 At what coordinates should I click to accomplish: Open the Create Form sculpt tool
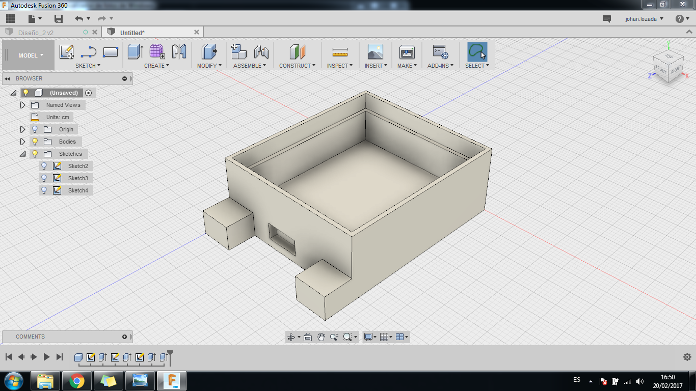[x=157, y=52]
